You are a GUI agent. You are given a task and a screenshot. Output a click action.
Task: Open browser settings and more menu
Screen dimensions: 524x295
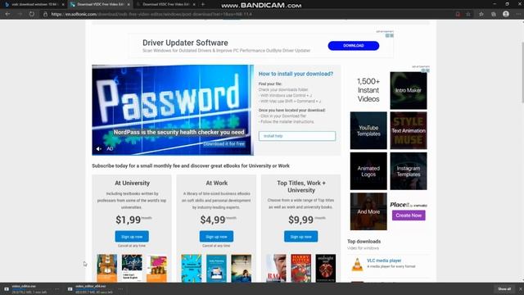[x=518, y=14]
